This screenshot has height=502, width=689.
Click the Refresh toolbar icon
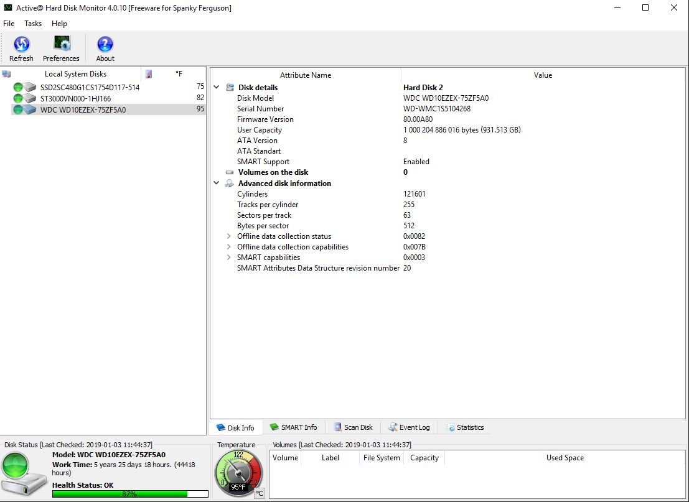click(21, 45)
